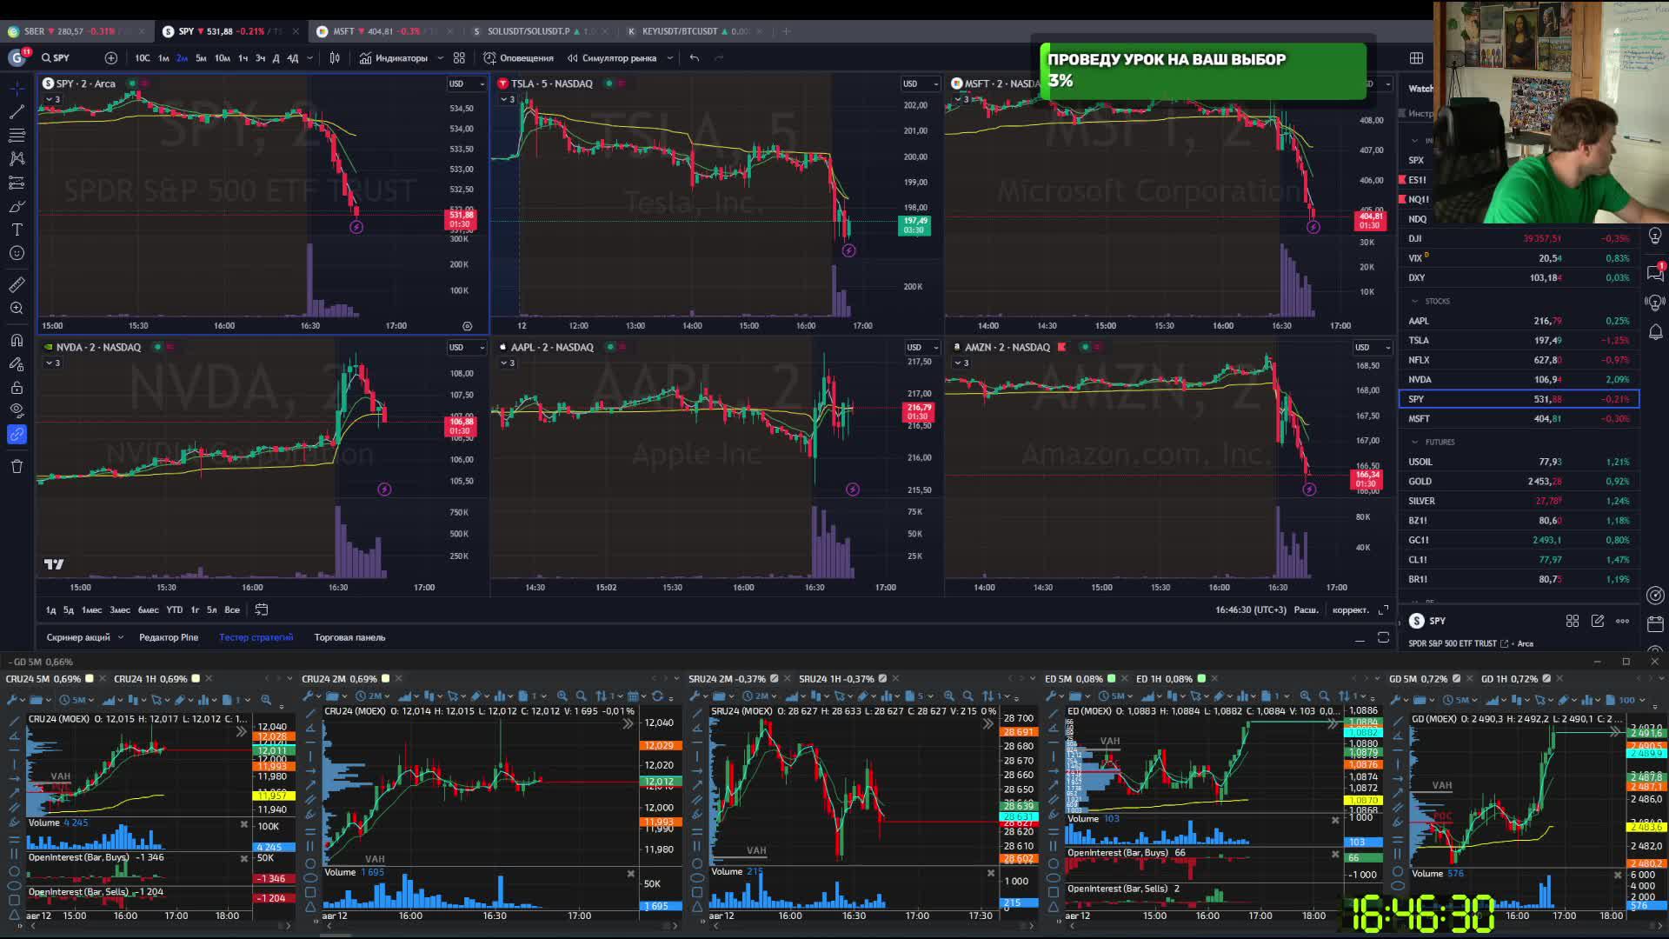Click the undo arrow in toolbar
The image size is (1669, 939).
tap(694, 58)
